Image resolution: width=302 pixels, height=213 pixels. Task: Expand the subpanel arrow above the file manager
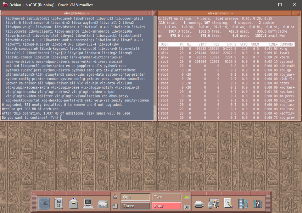(73, 194)
